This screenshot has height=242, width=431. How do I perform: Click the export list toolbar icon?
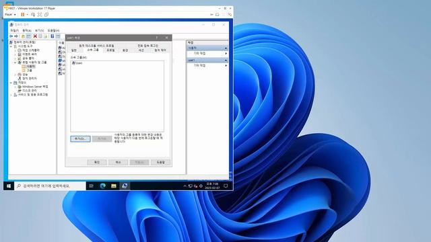46,36
